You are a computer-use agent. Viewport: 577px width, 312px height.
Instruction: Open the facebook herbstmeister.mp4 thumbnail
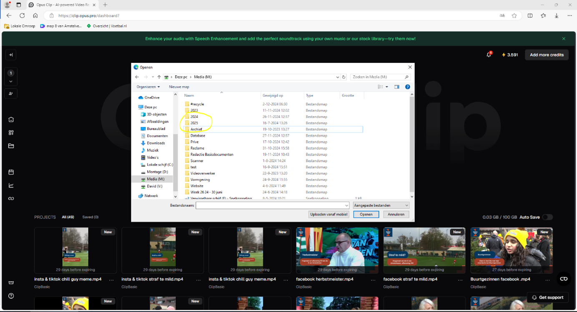[337, 250]
